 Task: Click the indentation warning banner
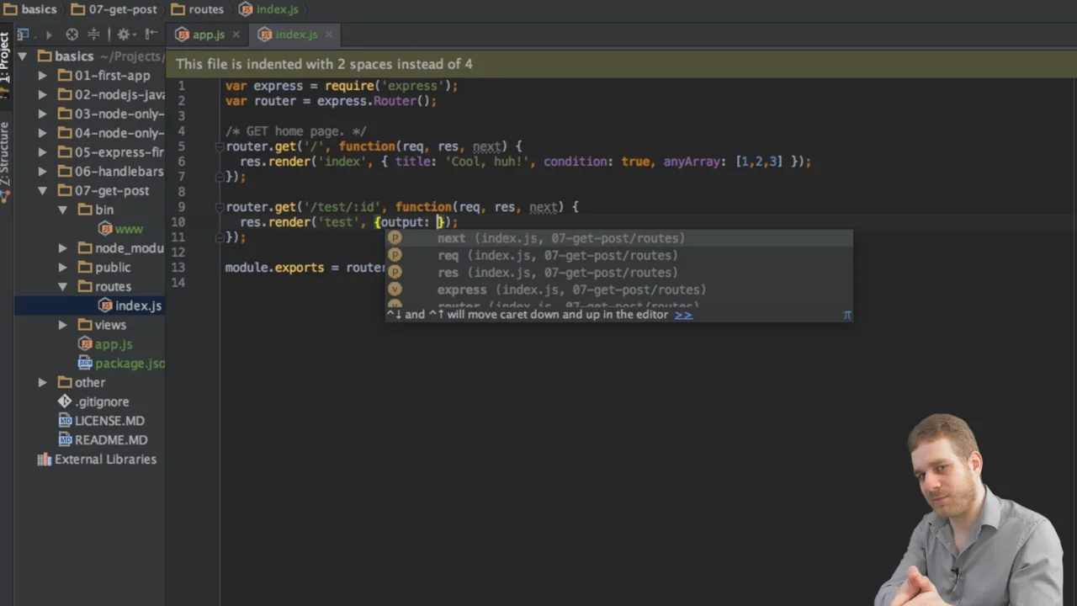click(623, 64)
